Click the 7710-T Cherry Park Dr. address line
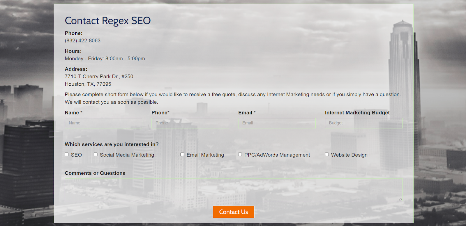 99,77
